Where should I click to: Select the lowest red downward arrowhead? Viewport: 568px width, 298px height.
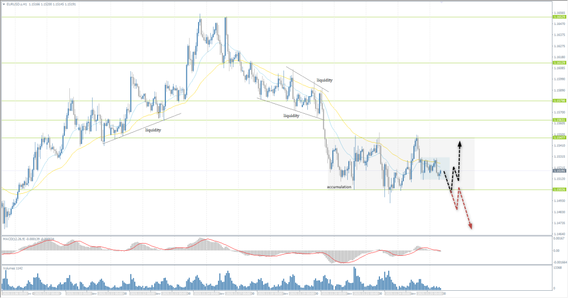tap(470, 226)
